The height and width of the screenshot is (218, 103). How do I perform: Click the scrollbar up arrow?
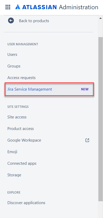(x=100, y=18)
